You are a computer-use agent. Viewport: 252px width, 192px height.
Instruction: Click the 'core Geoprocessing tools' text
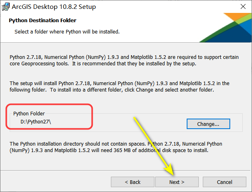click(x=38, y=63)
